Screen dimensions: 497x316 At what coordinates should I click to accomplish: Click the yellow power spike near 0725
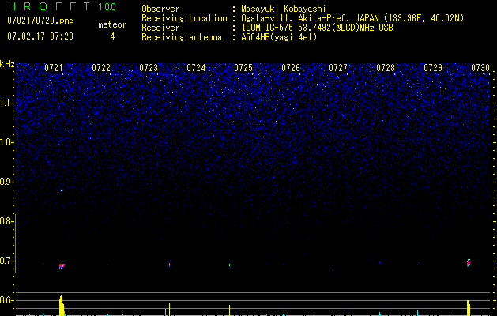point(229,310)
